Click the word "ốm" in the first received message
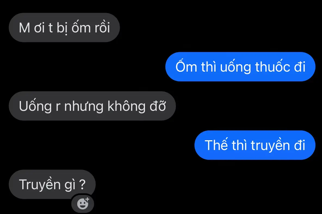This screenshot has width=322, height=214. pyautogui.click(x=81, y=27)
